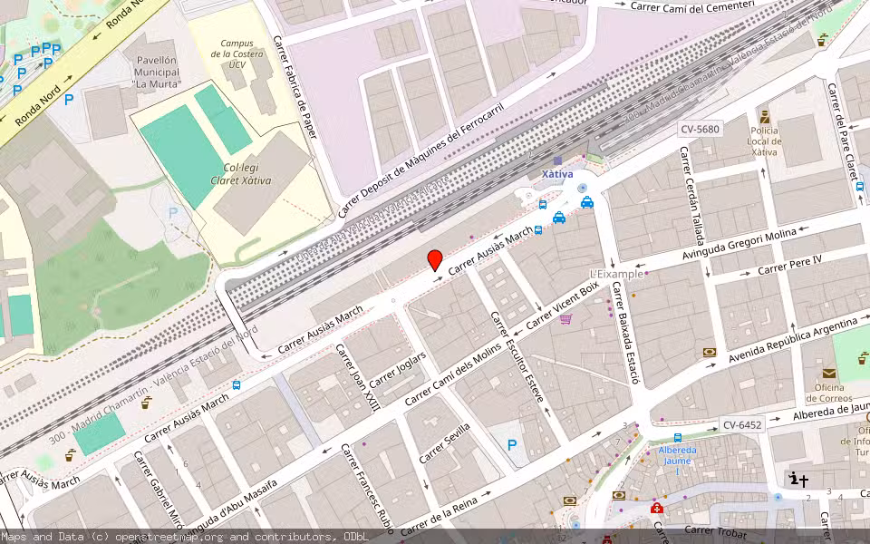Select the Xàtiva train station square icon
The image size is (870, 544).
pyautogui.click(x=557, y=160)
